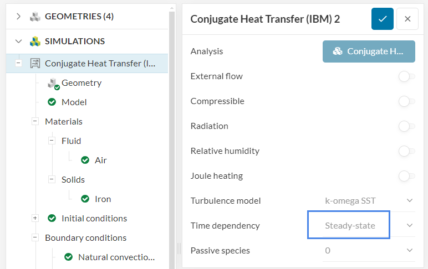Open the Turbulence model dropdown
Image resolution: width=428 pixels, height=269 pixels.
(369, 200)
